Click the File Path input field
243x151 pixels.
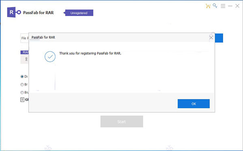[x=25, y=38]
